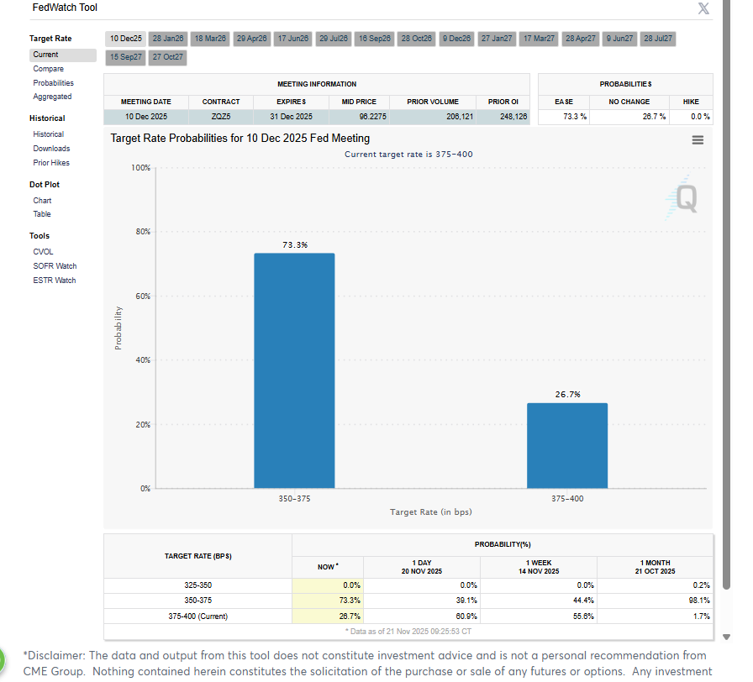Image resolution: width=753 pixels, height=682 pixels.
Task: Open the 9 Dec26 meeting tab
Action: [456, 39]
